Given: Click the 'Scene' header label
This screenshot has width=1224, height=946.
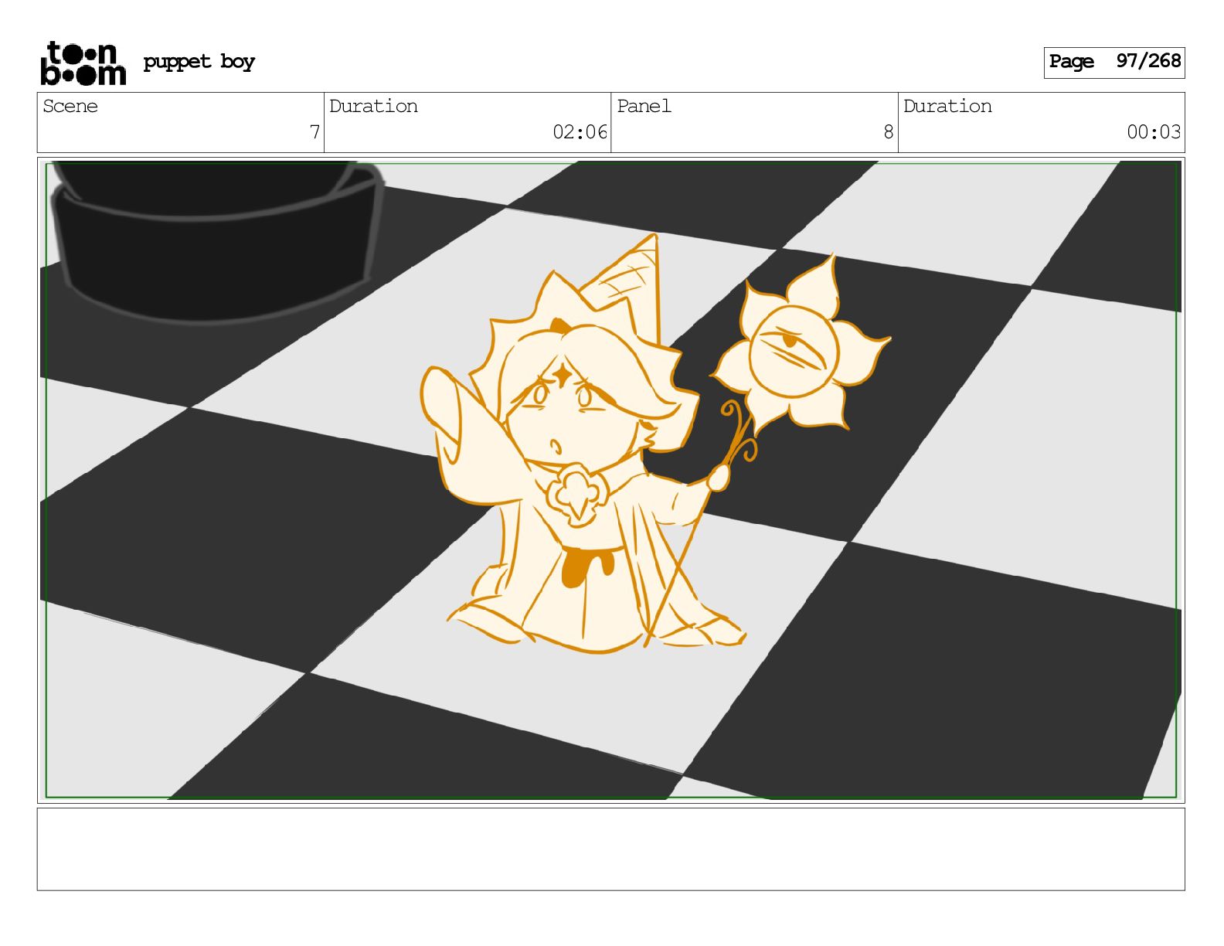Looking at the screenshot, I should pos(70,106).
